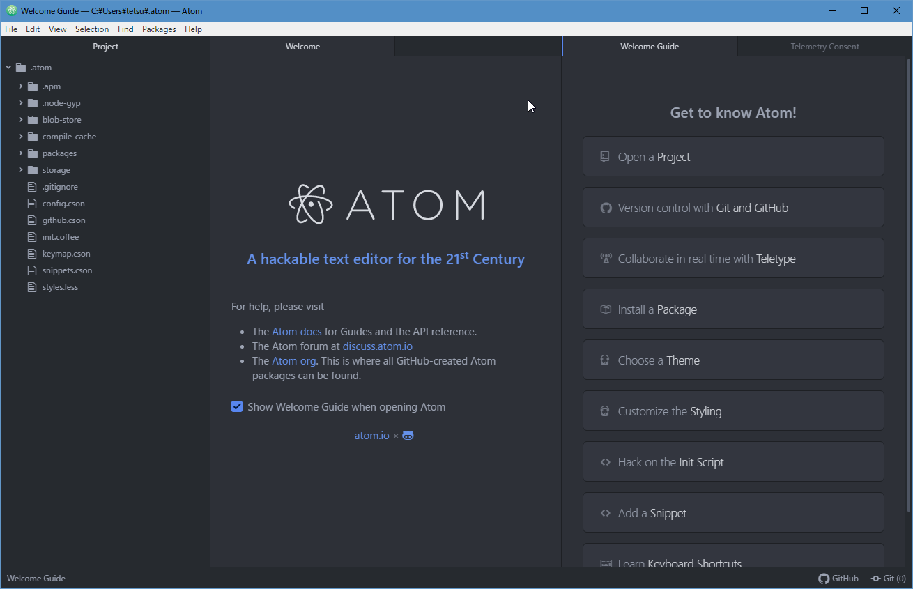Viewport: 913px width, 589px height.
Task: Click the book icon on Open a Project
Action: pos(605,157)
